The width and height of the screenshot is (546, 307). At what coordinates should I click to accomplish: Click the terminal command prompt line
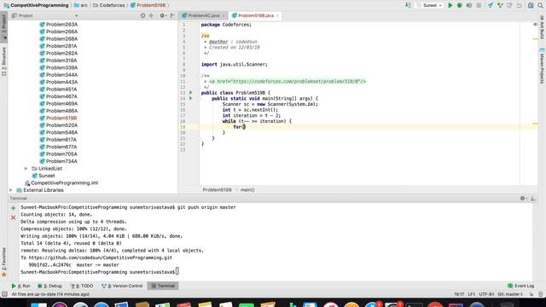coord(100,272)
